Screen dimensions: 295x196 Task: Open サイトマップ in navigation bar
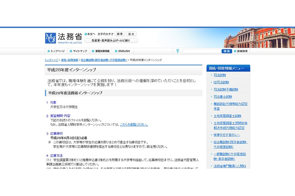(x=80, y=51)
